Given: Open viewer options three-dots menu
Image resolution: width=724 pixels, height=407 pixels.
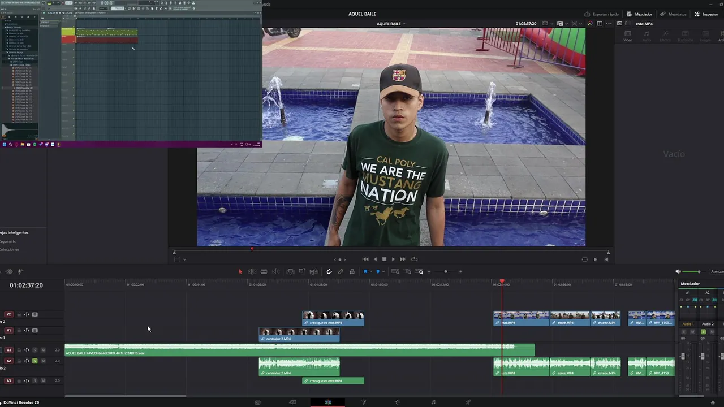Looking at the screenshot, I should tap(608, 24).
